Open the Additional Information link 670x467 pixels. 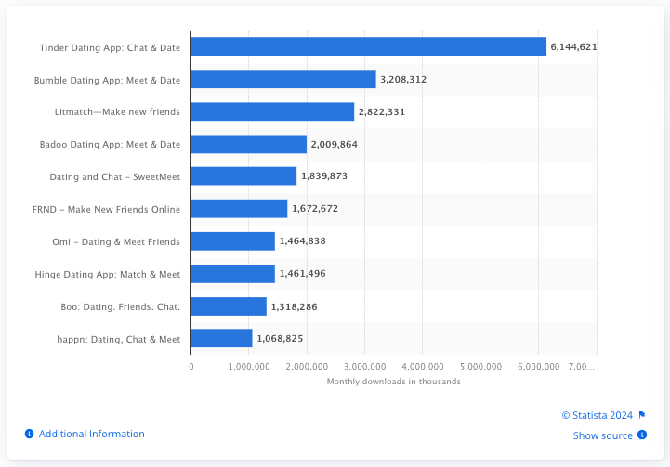pyautogui.click(x=91, y=434)
